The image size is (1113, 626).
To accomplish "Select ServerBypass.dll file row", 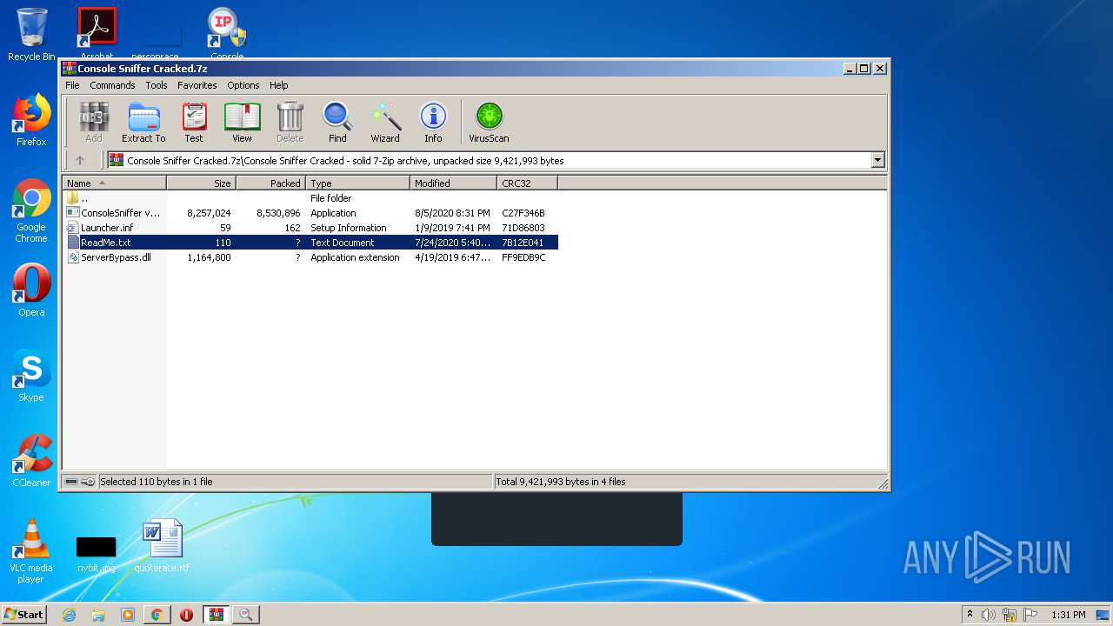I will [310, 257].
